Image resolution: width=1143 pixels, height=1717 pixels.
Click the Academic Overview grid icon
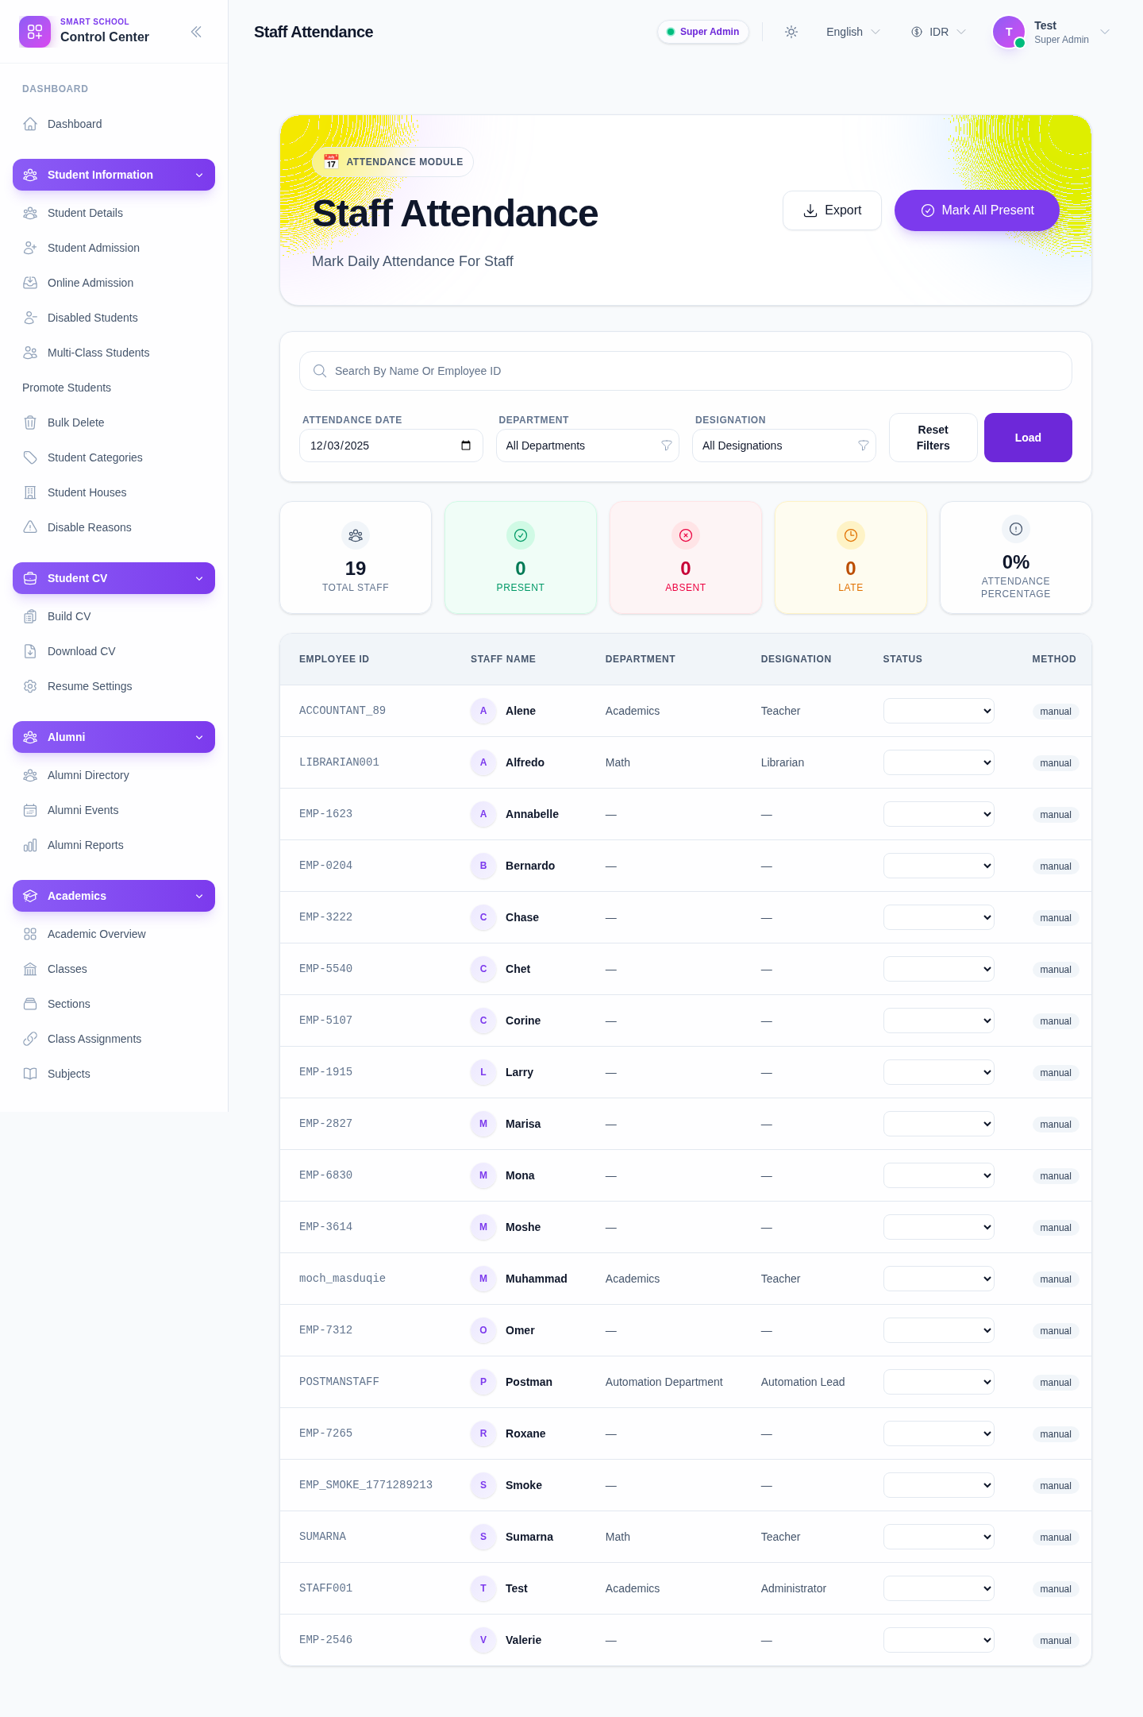(30, 934)
